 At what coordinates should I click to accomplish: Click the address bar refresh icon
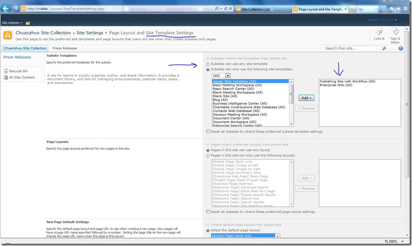point(225,9)
